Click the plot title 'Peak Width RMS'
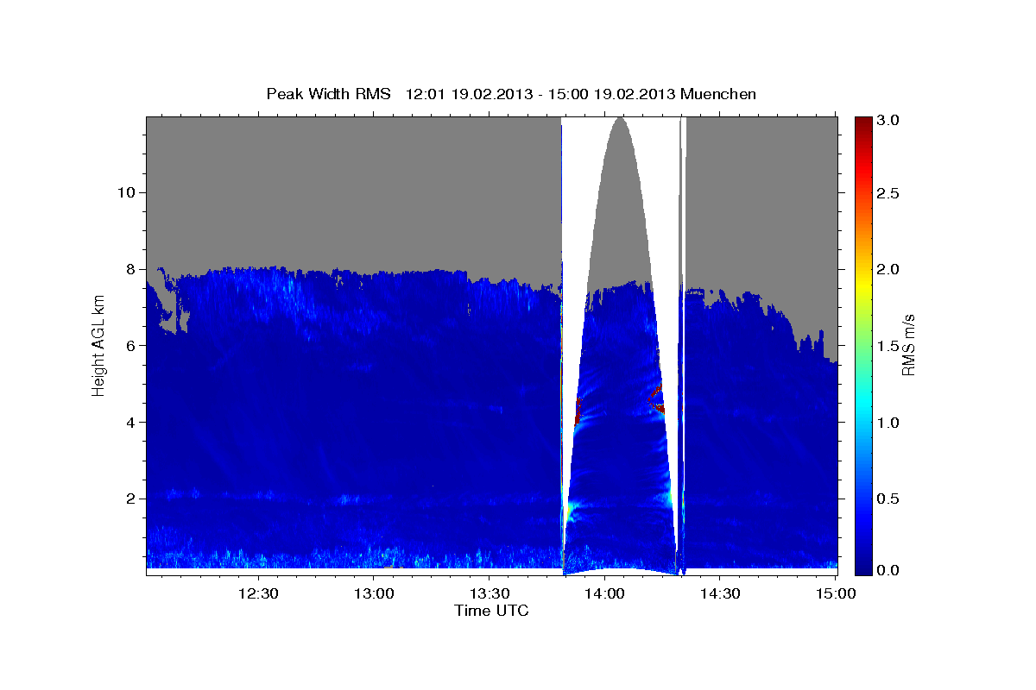Image resolution: width=1036 pixels, height=690 pixels. pos(328,93)
